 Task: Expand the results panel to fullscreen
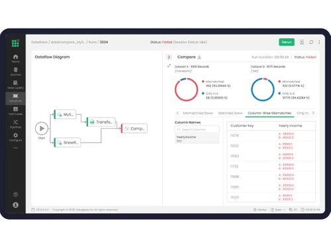pos(169,65)
